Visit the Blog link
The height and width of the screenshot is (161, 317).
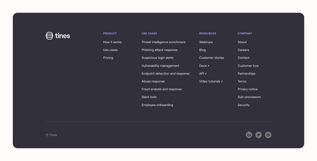(202, 50)
